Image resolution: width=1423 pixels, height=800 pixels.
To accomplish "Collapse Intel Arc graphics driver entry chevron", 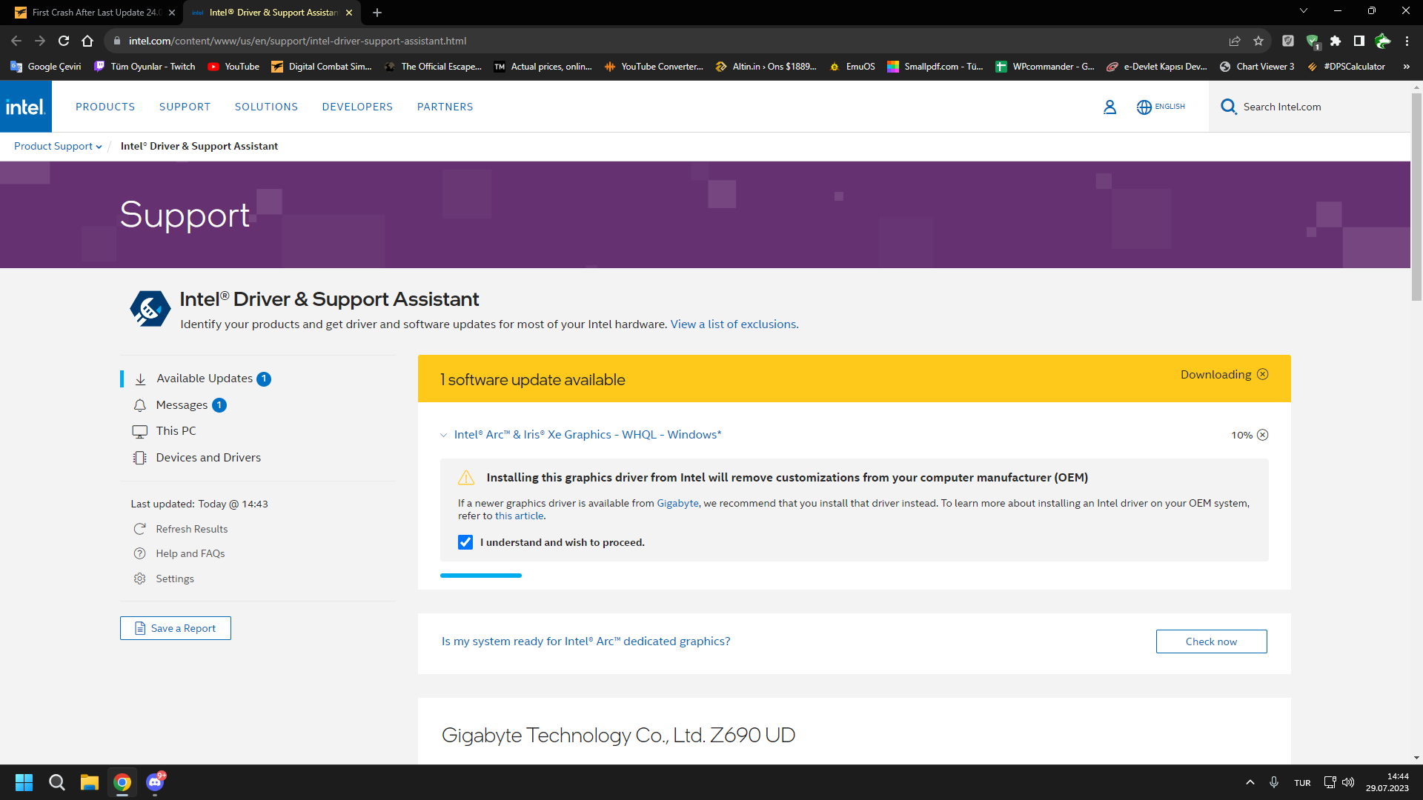I will (x=444, y=435).
